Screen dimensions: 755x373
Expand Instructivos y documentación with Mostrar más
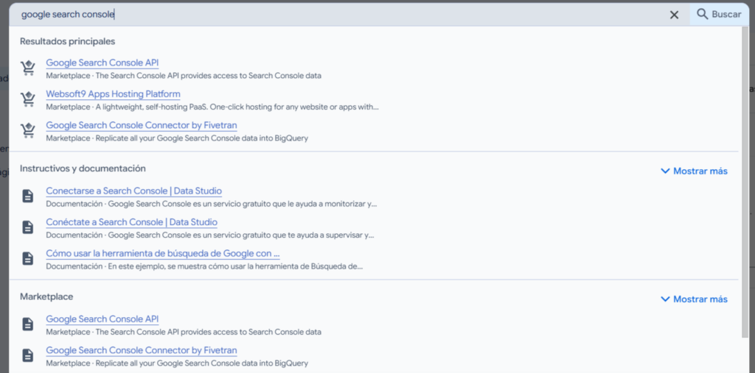(x=694, y=171)
